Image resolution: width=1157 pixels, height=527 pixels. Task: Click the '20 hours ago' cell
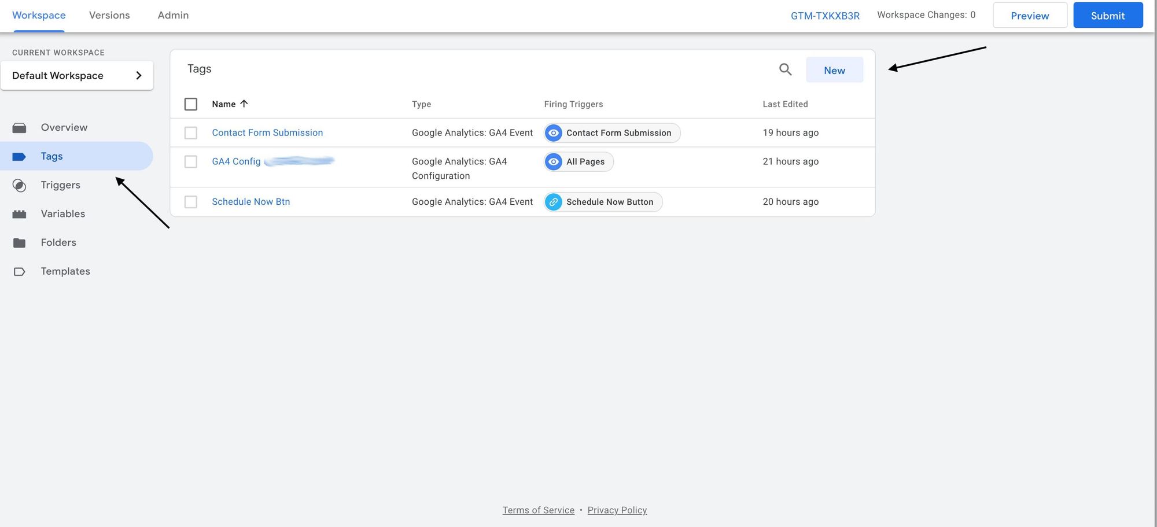(x=790, y=201)
